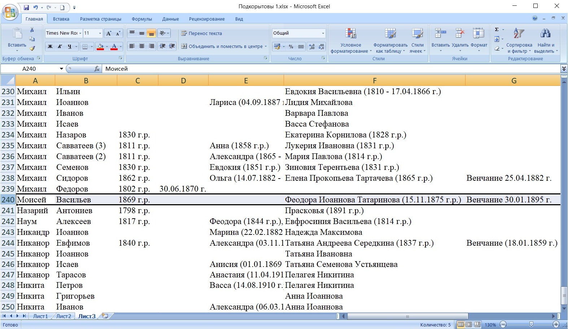Image resolution: width=568 pixels, height=329 pixels.
Task: Toggle Перенос текста wrap text
Action: point(201,33)
